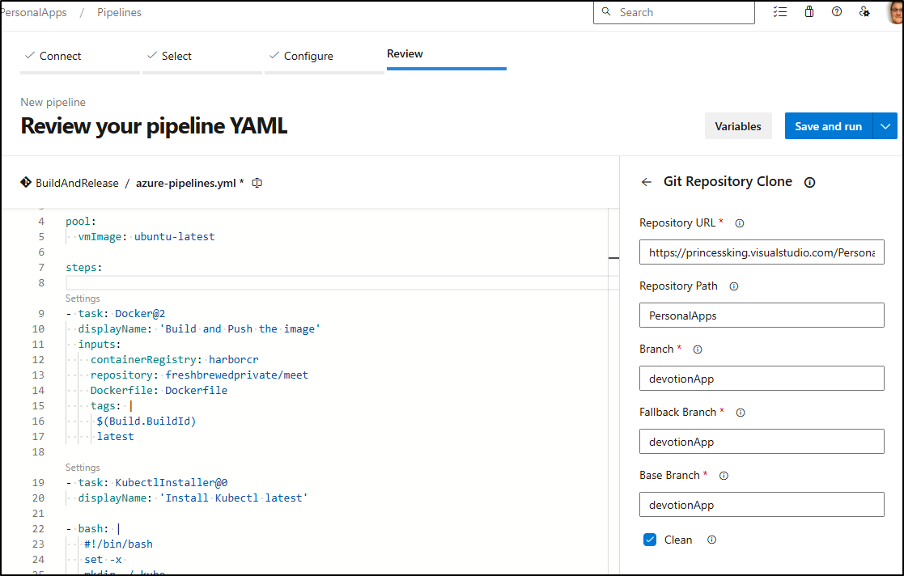
Task: Click the Branch input field
Action: (x=762, y=379)
